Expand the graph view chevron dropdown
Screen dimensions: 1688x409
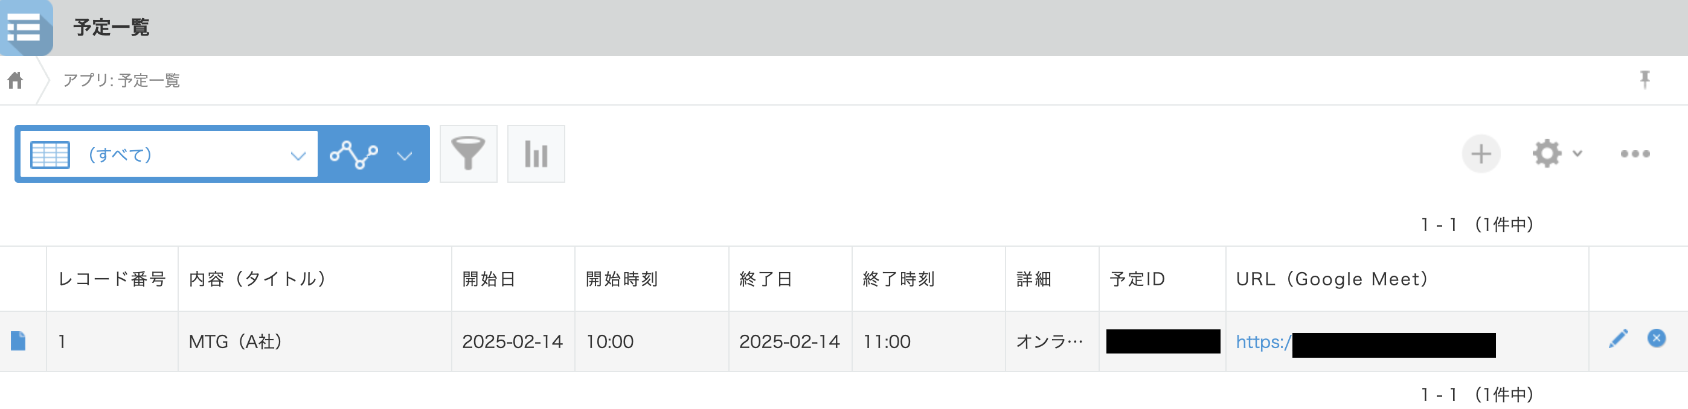[x=405, y=155]
